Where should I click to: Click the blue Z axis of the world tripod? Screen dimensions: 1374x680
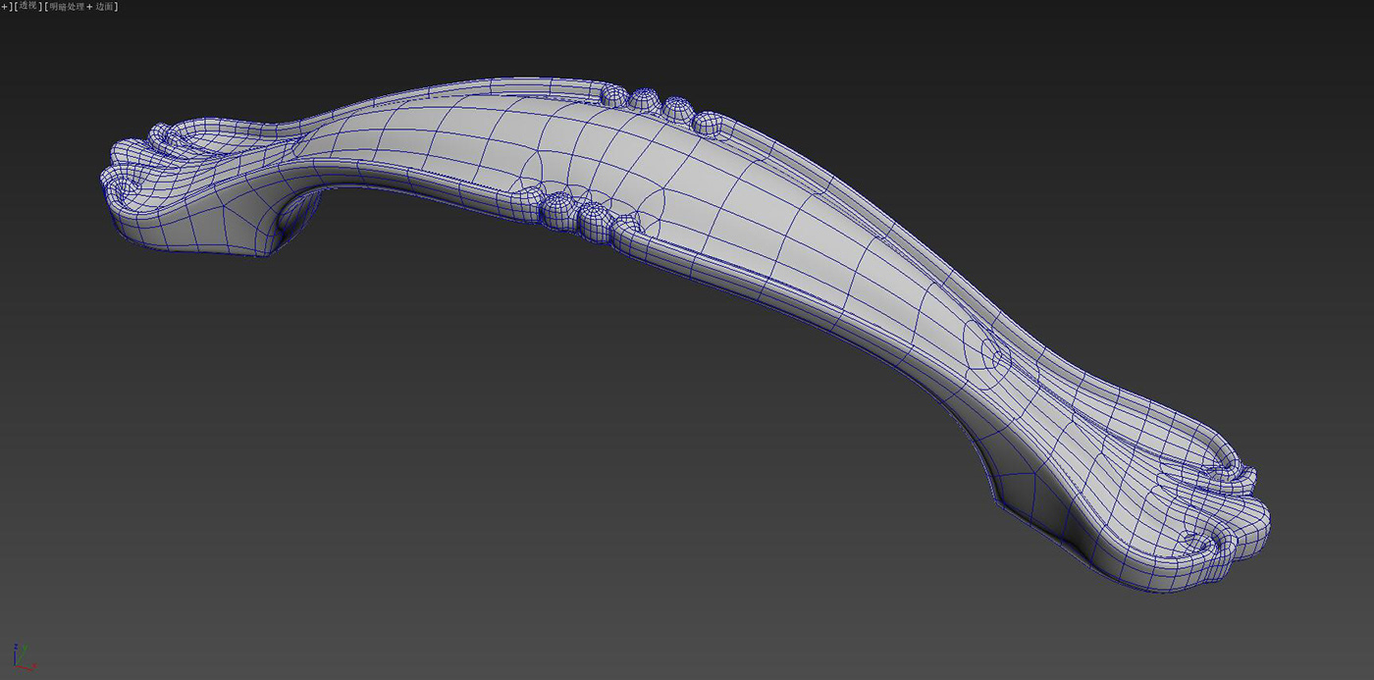click(x=16, y=655)
